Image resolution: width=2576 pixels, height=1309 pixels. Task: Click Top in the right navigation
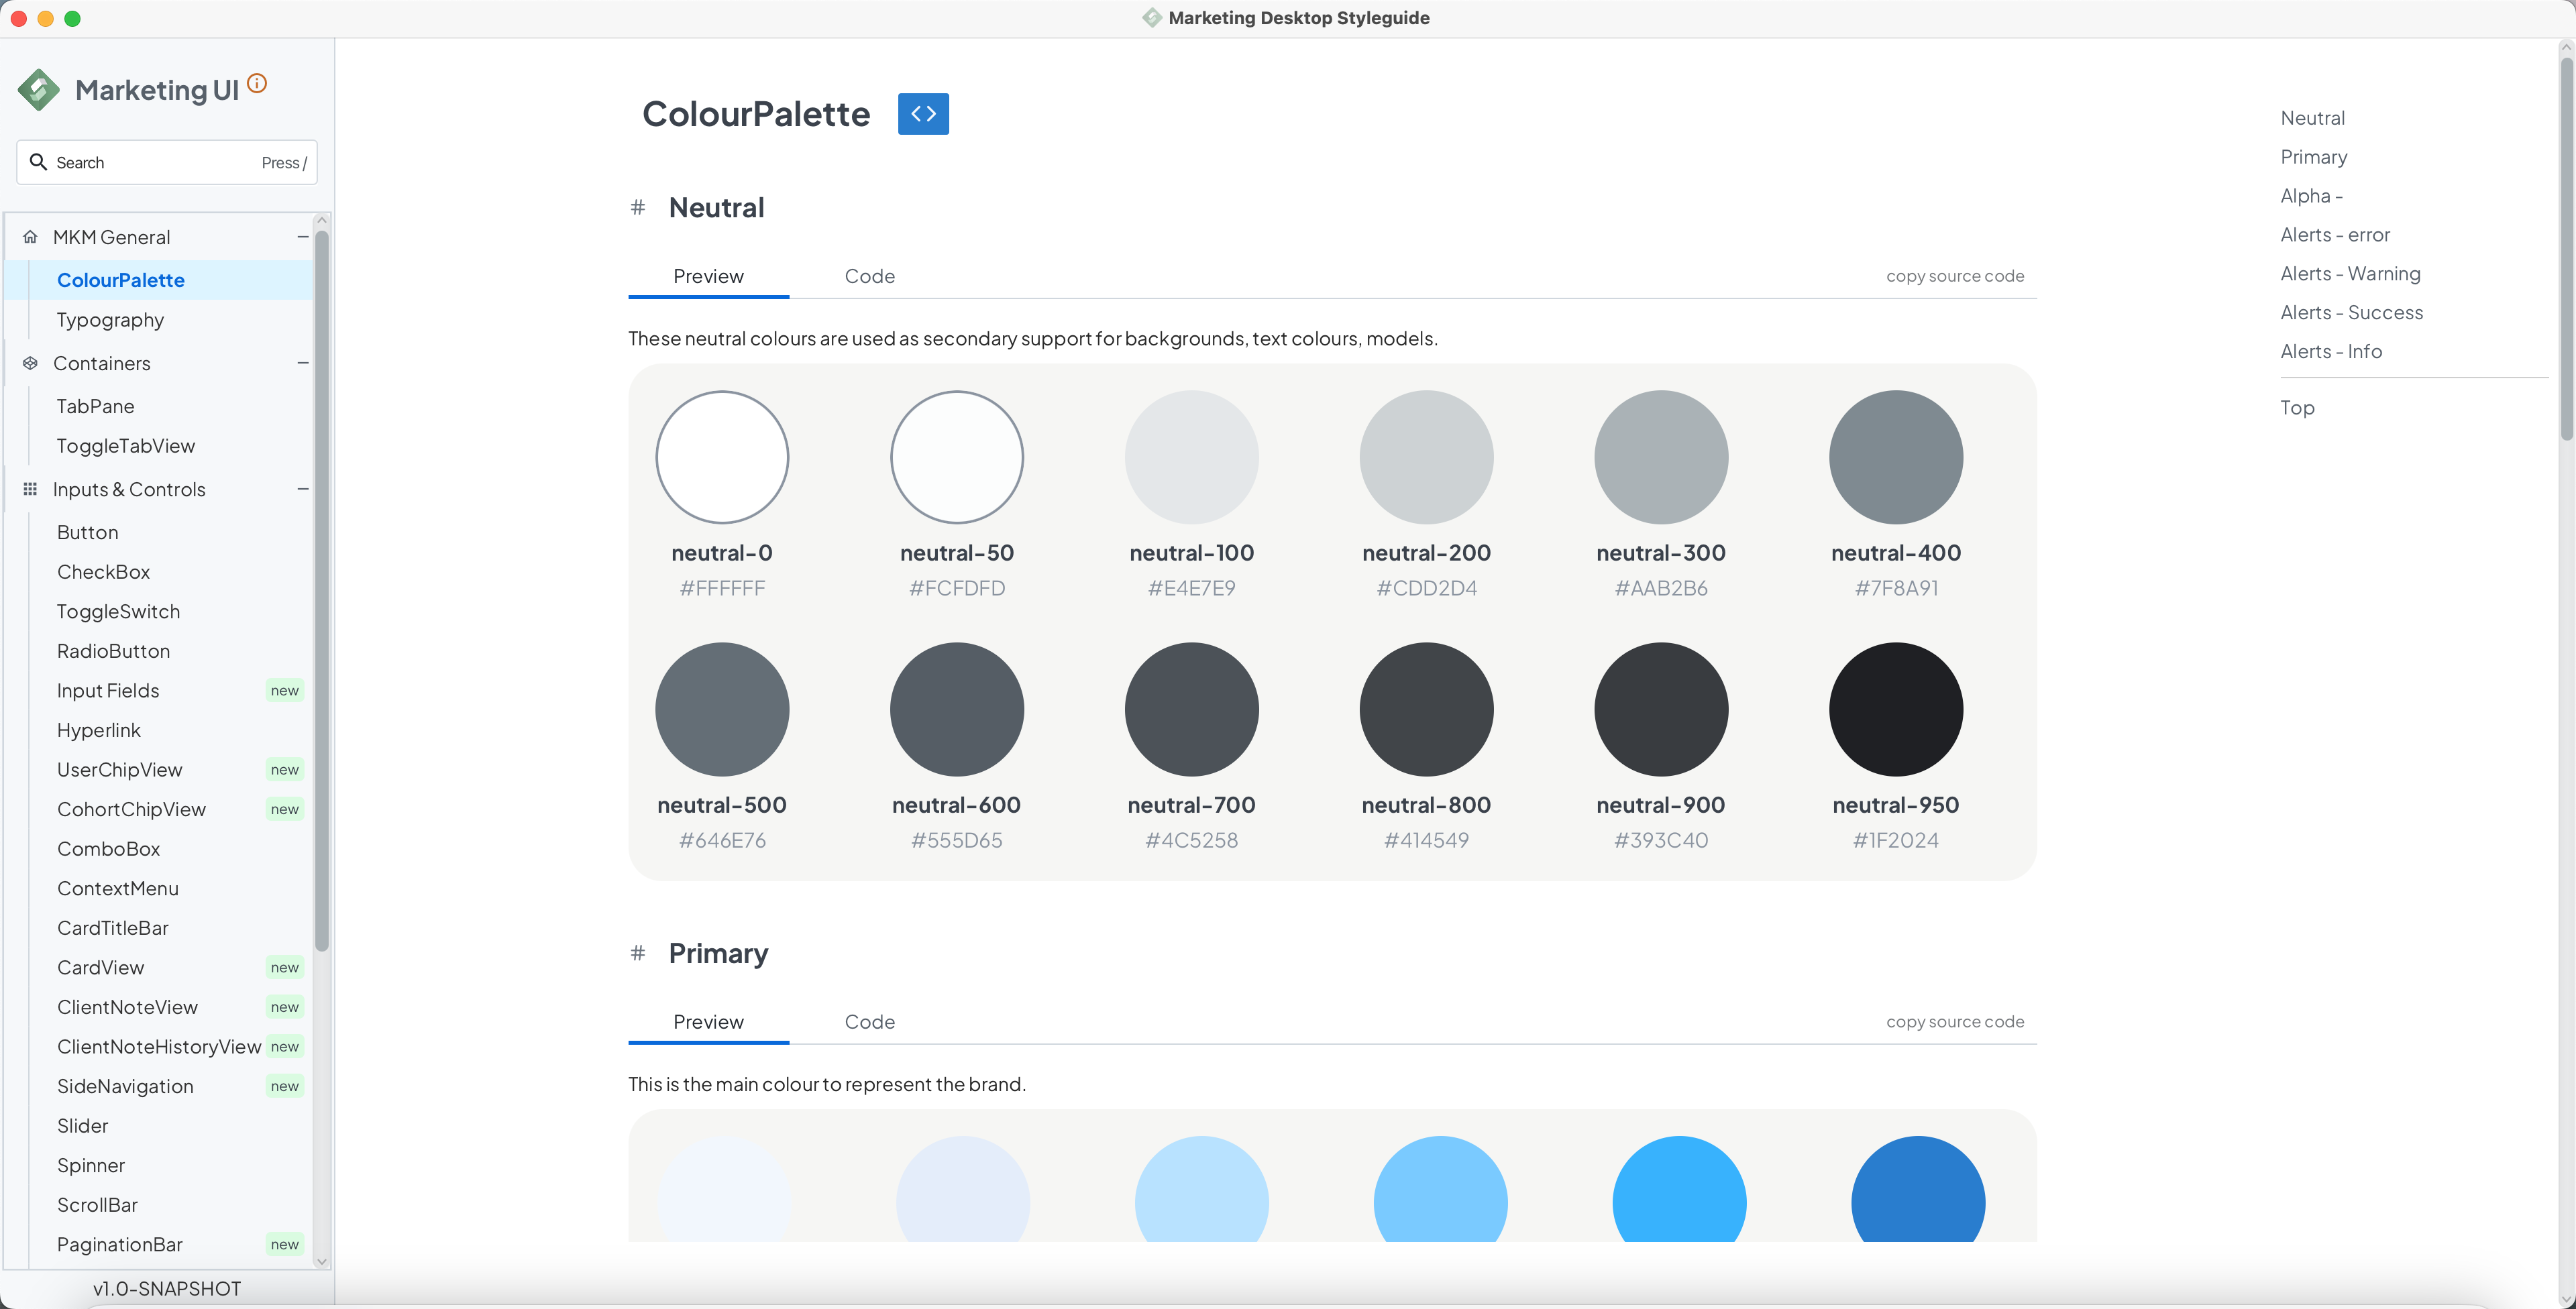pyautogui.click(x=2297, y=407)
